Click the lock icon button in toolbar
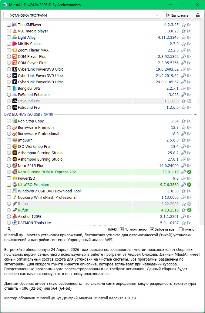 tap(198, 15)
